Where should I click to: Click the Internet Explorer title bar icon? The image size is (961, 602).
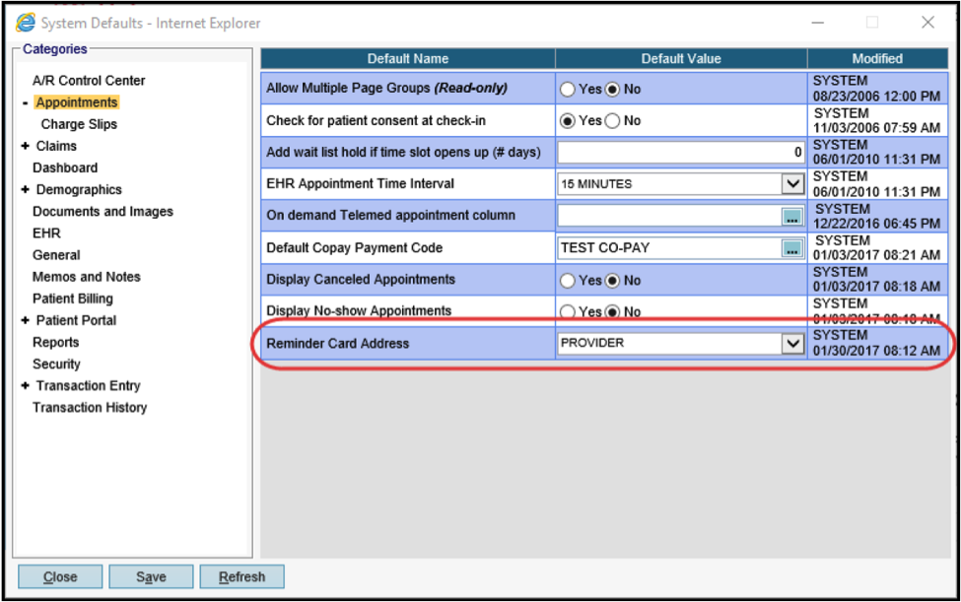(25, 22)
